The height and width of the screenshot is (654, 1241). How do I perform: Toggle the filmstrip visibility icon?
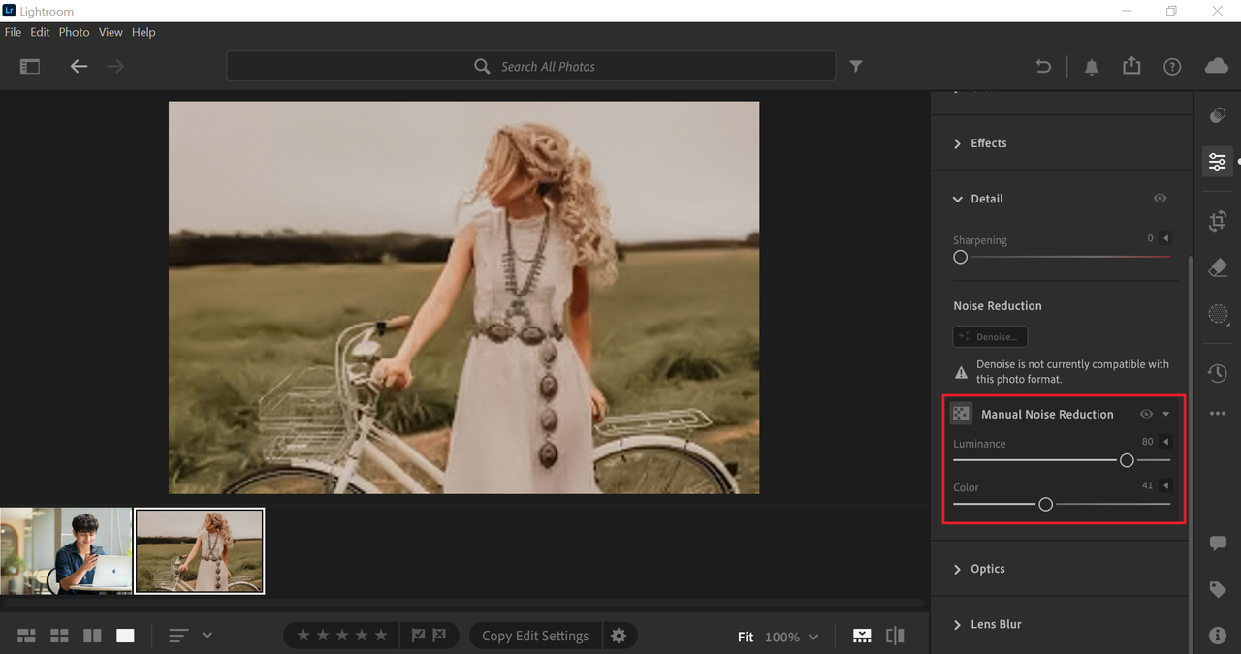[862, 636]
